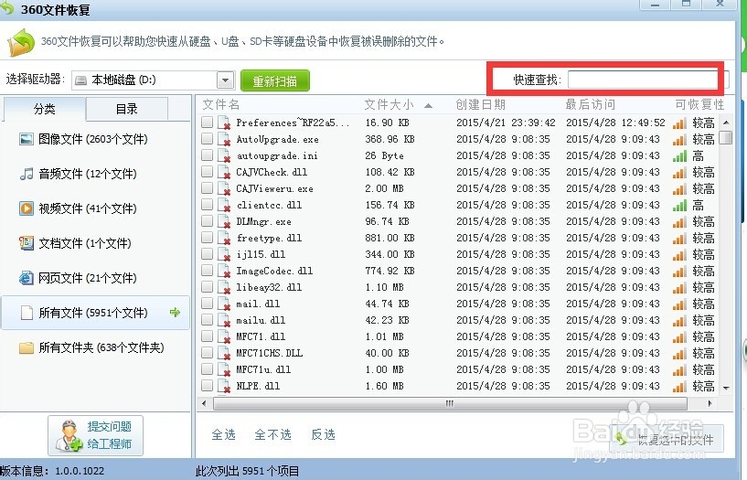Tick the checkbox for clientcc.dll

pos(207,205)
